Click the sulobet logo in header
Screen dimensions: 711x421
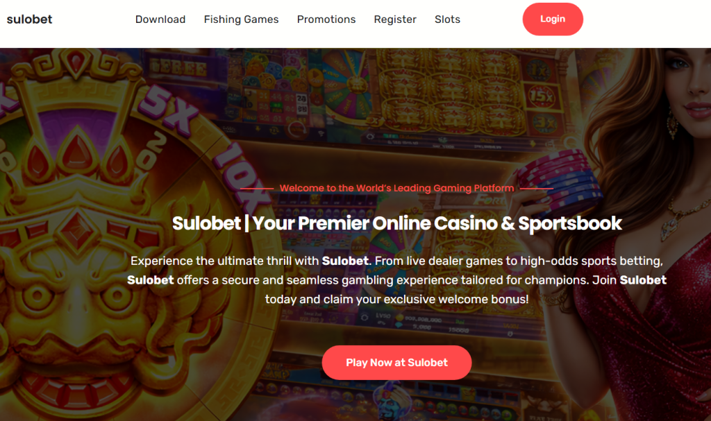coord(29,19)
